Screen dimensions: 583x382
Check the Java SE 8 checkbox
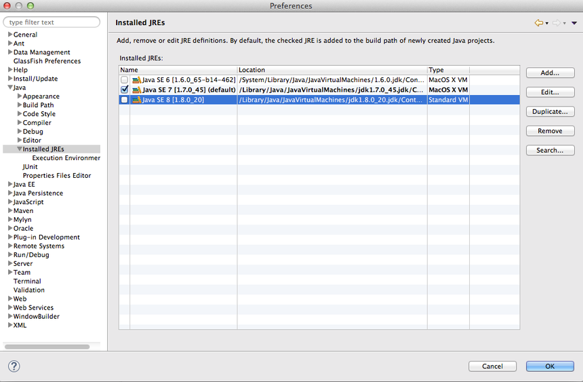124,100
